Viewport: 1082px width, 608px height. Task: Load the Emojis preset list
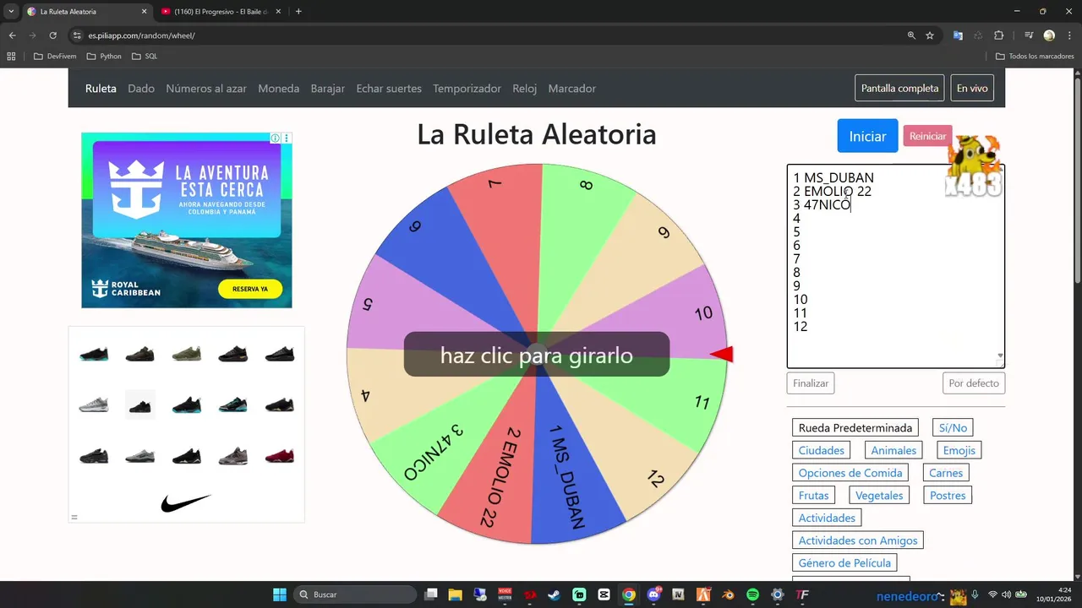959,450
